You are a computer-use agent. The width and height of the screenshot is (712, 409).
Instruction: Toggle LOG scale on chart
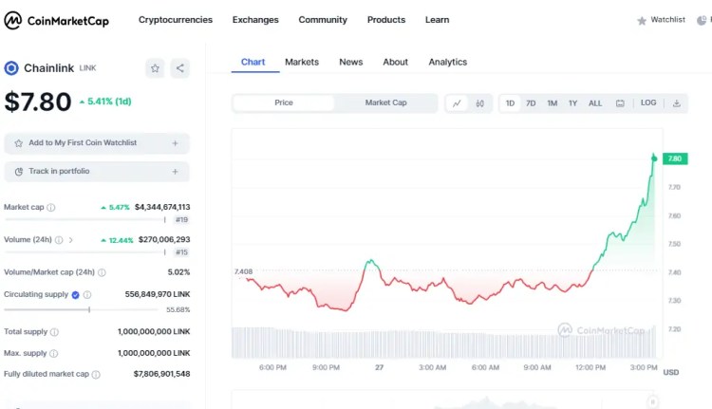tap(648, 103)
